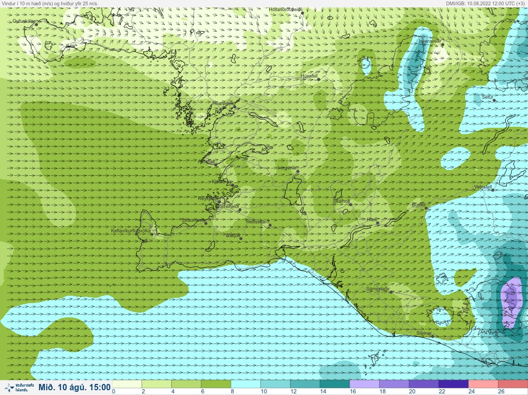Viewport: 528px width, 395px height.
Task: Pick the 24–26 m/s light pink legend swatch
Action: 483,384
